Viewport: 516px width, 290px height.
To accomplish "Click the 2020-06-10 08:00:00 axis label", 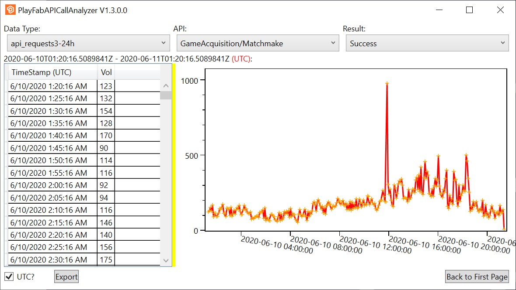I will point(326,245).
